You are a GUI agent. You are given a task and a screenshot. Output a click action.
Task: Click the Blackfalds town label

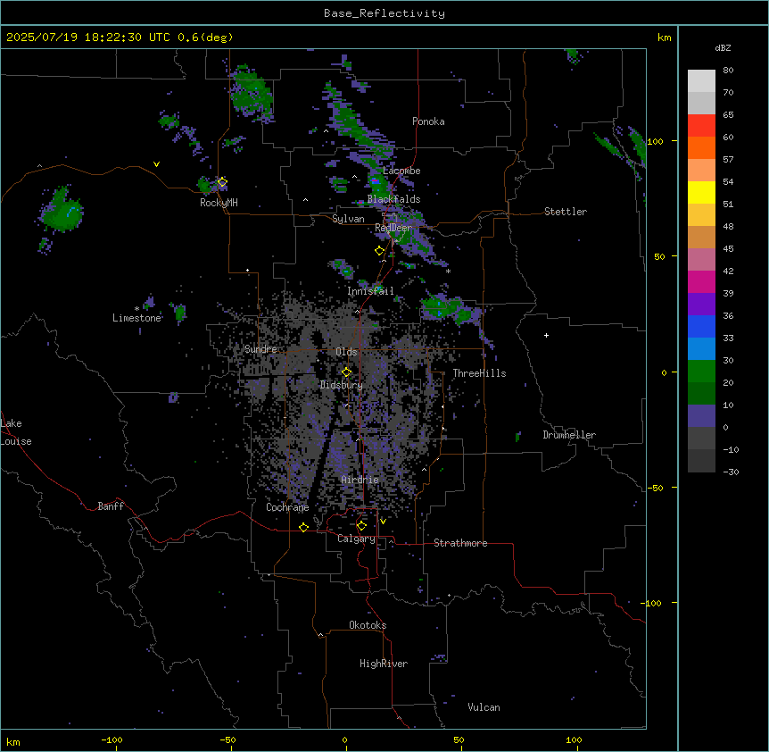click(x=393, y=199)
